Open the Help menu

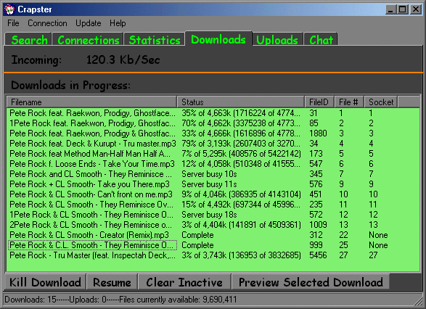coord(118,23)
